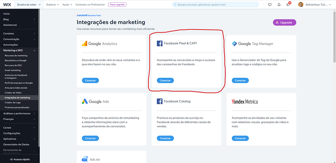Open Recursos de marketing

(16, 56)
